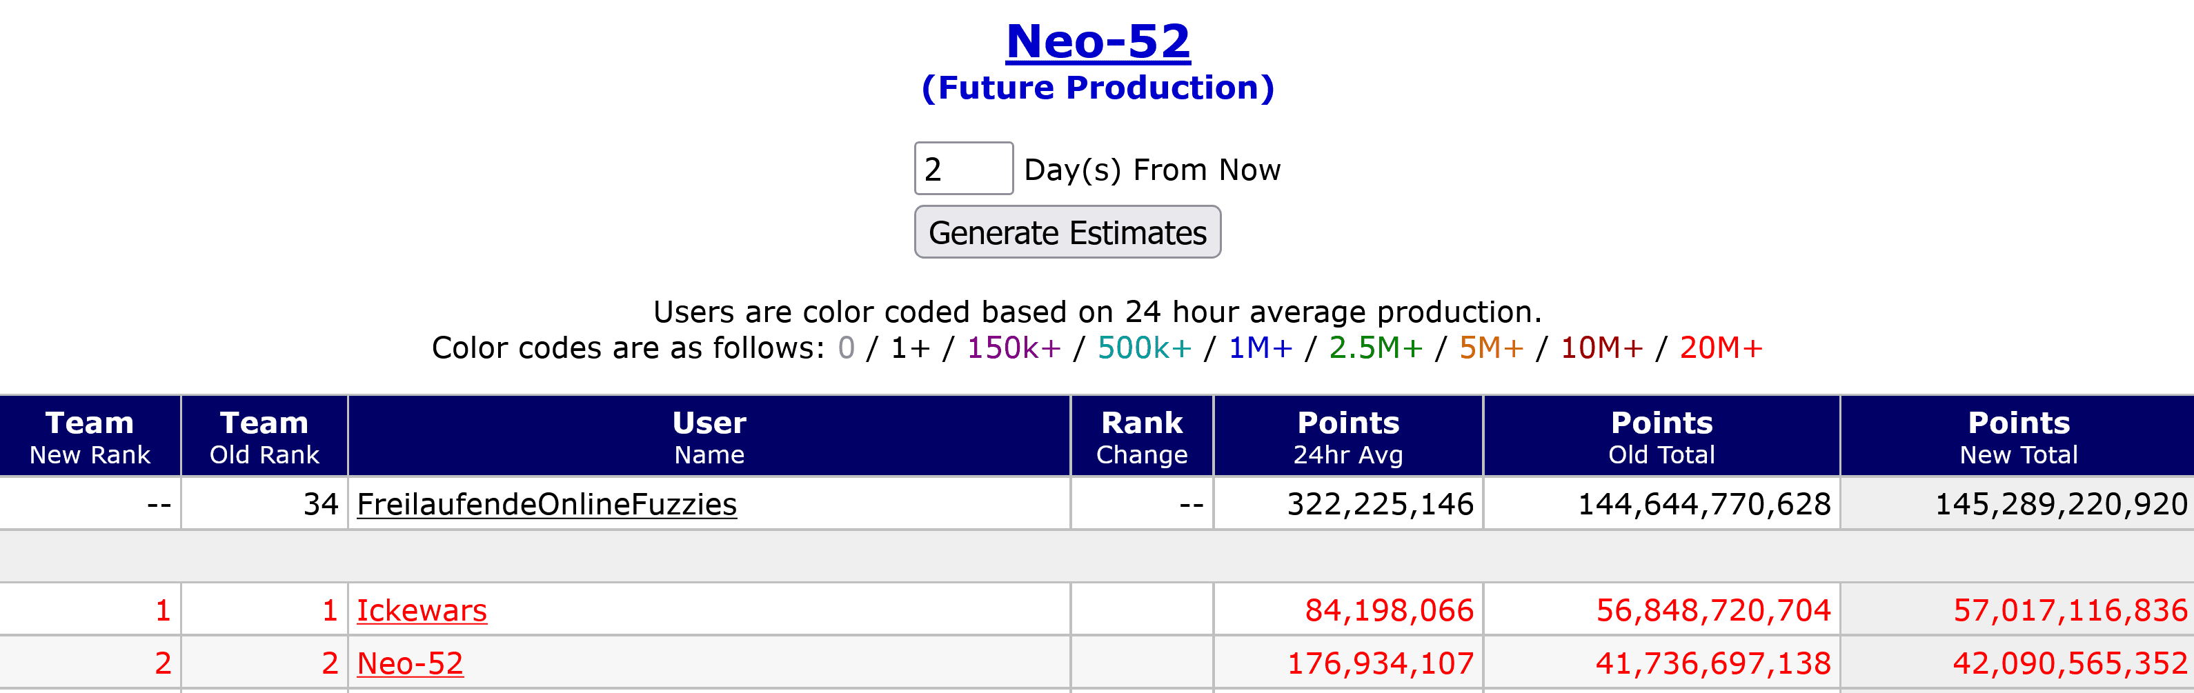Click the teal 500k+ color code label
The height and width of the screenshot is (693, 2194).
pyautogui.click(x=1144, y=348)
